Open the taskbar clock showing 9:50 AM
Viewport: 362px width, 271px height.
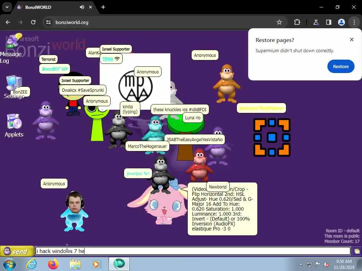(344, 264)
